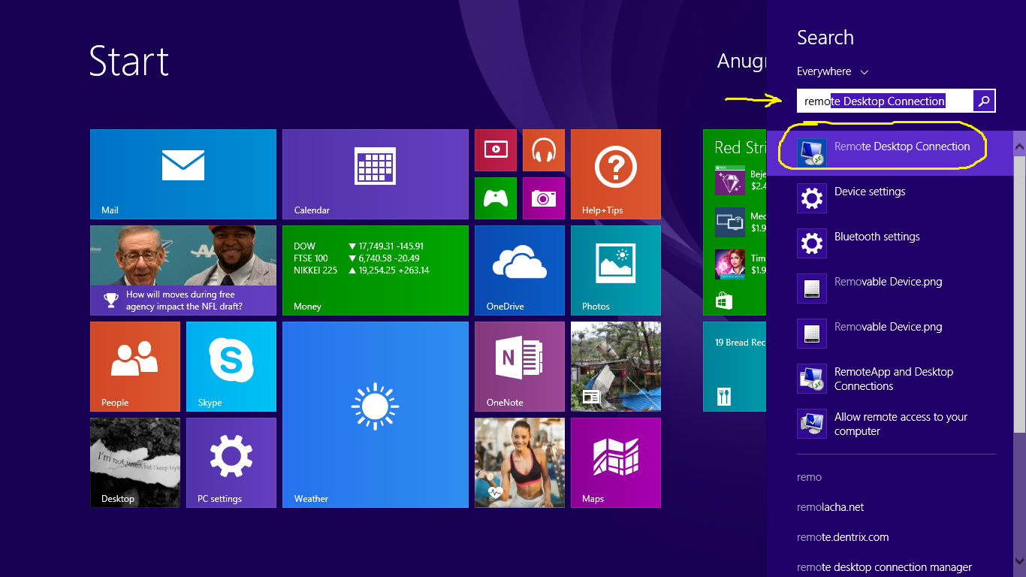Launch the Skype tile
This screenshot has width=1026, height=577.
point(231,367)
